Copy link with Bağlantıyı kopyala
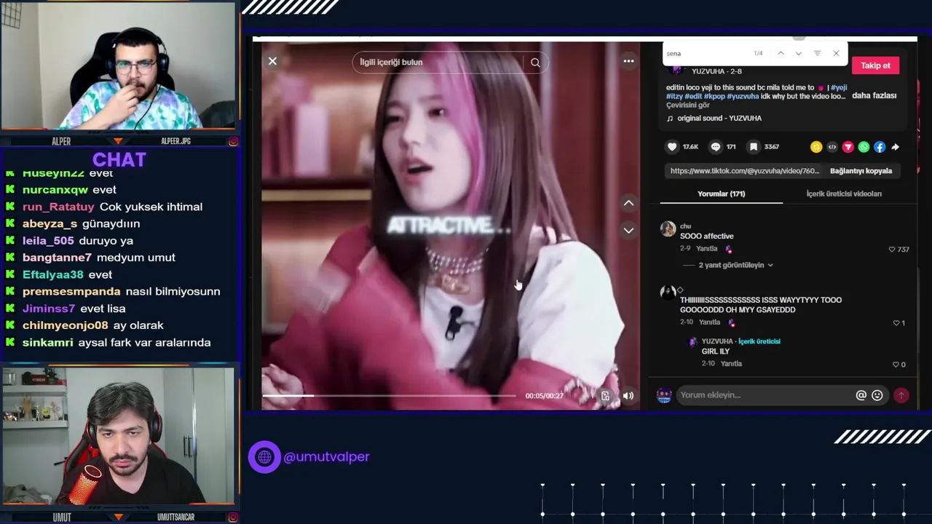932x524 pixels. (x=861, y=171)
